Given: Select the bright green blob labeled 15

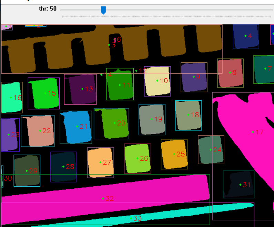Looking at the screenshot, I should tap(44, 93).
